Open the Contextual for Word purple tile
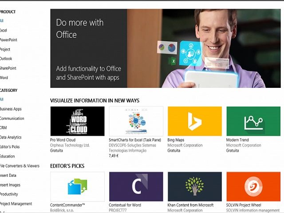Viewport: 284px width, 213px height. 136,186
